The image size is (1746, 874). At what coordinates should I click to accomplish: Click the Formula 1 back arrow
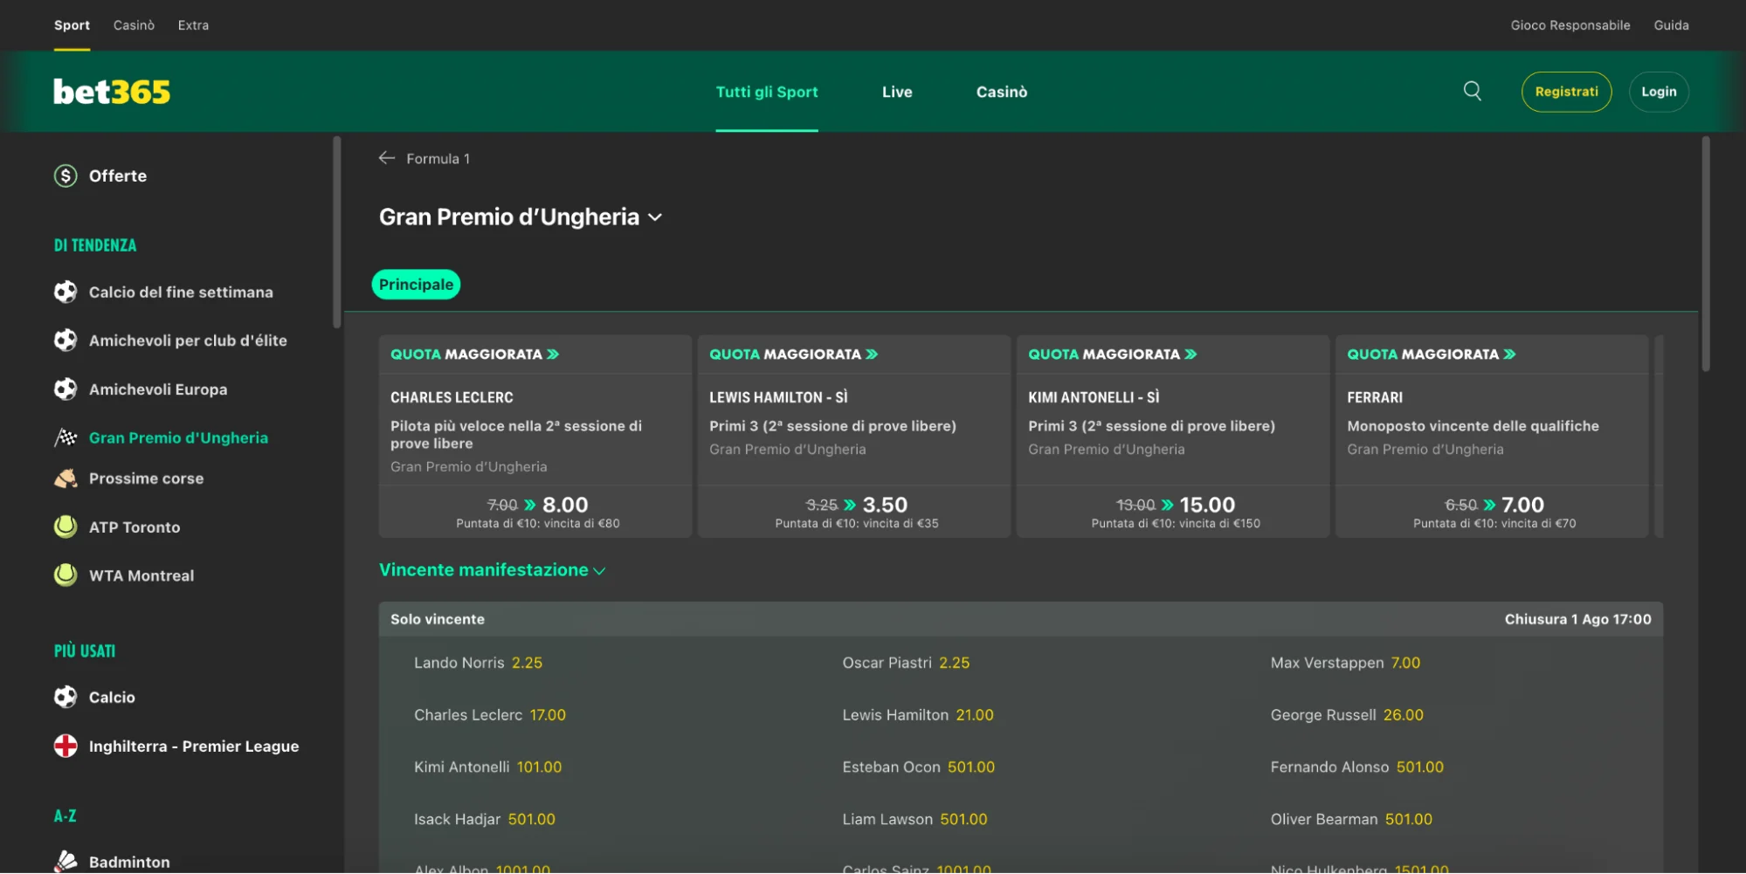click(387, 158)
